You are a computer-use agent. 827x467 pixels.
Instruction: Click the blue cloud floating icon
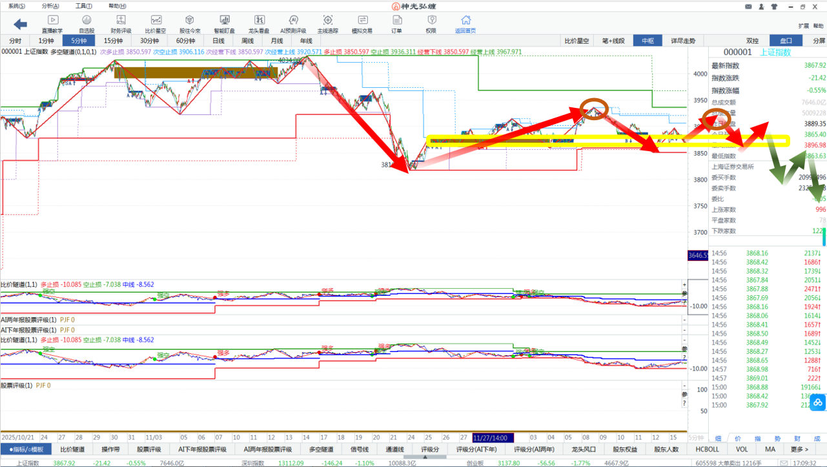tap(817, 402)
